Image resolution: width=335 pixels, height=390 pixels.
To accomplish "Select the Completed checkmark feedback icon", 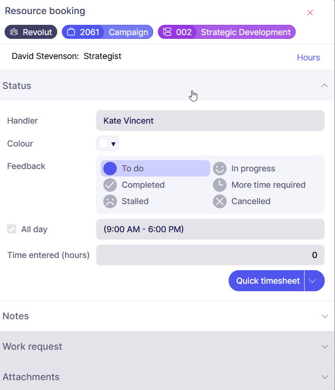I will [x=110, y=185].
